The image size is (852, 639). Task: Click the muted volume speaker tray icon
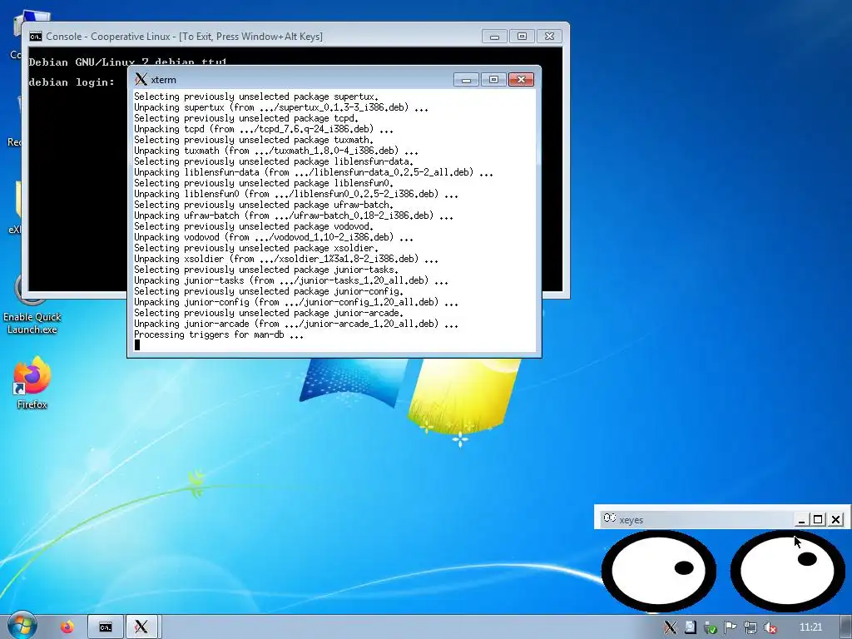[x=770, y=627]
